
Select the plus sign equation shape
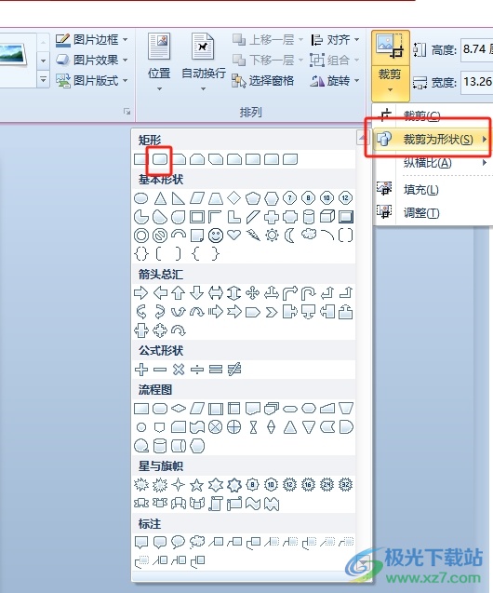(141, 369)
